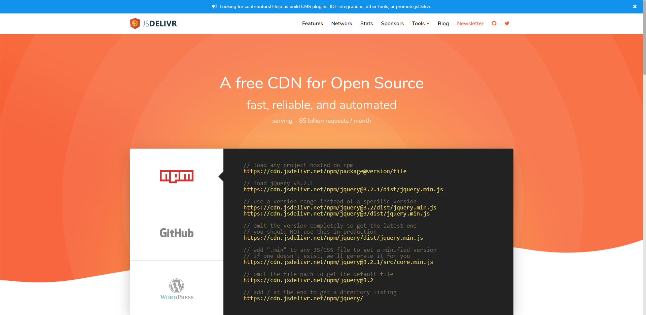Click the contributors announcement text
Screen dimensions: 646x315
pyautogui.click(x=325, y=7)
